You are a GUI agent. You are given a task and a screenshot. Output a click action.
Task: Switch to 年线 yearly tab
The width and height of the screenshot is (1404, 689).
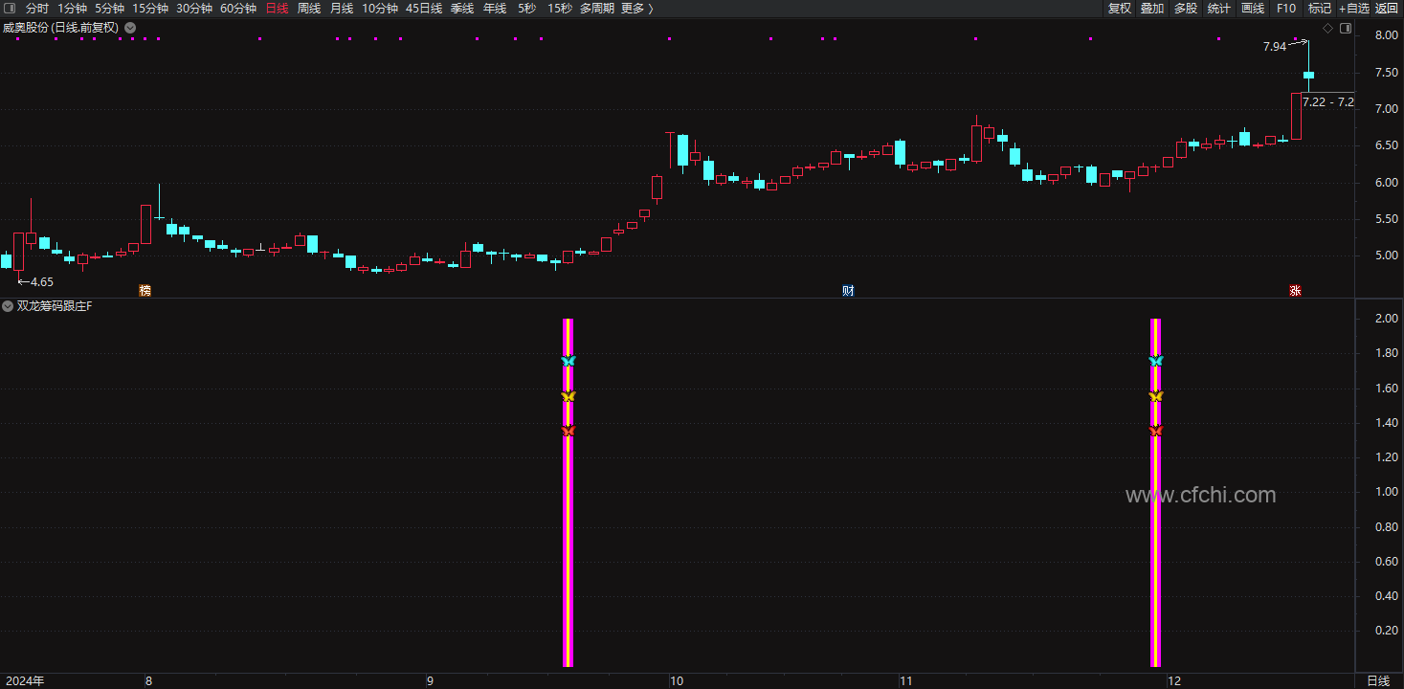[495, 9]
